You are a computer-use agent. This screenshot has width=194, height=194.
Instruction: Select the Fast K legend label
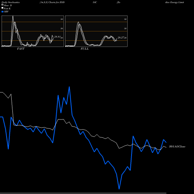point(7,9)
